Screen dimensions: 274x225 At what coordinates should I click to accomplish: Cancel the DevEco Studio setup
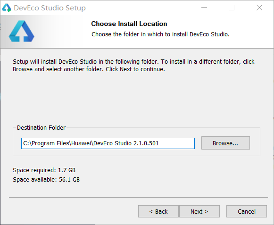247,211
